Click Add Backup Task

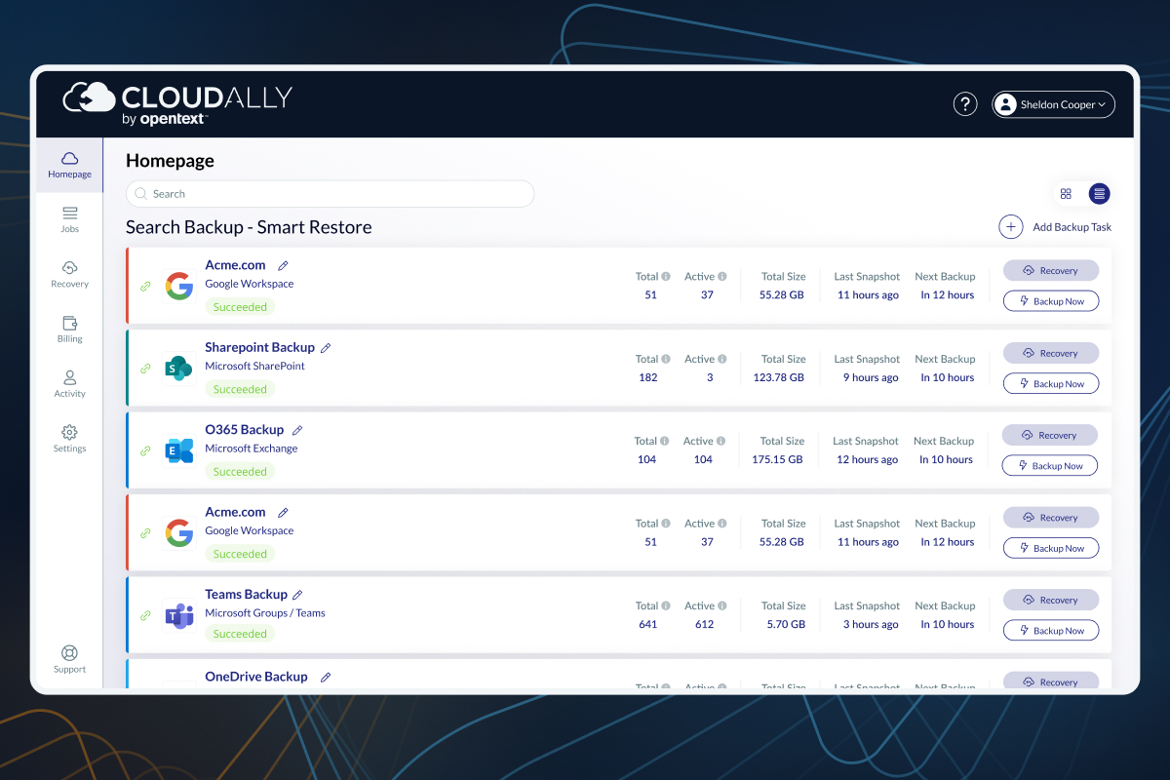(1056, 226)
